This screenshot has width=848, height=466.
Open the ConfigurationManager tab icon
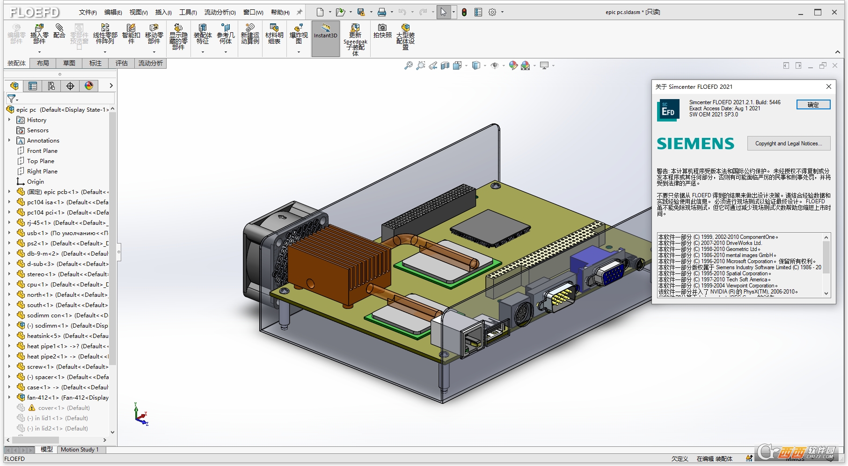[x=51, y=86]
